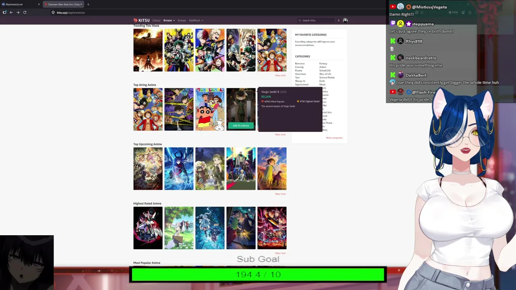The image size is (516, 290).
Task: View more Top Upcoming Anime
Action: (280, 194)
